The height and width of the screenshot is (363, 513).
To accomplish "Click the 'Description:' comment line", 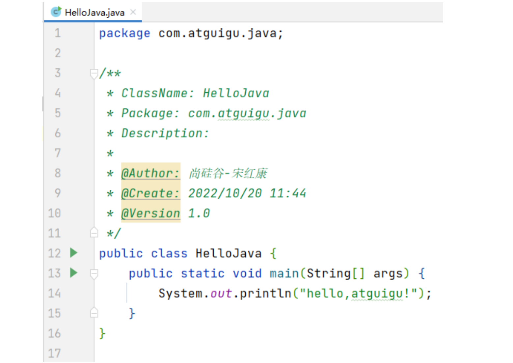I will click(165, 133).
